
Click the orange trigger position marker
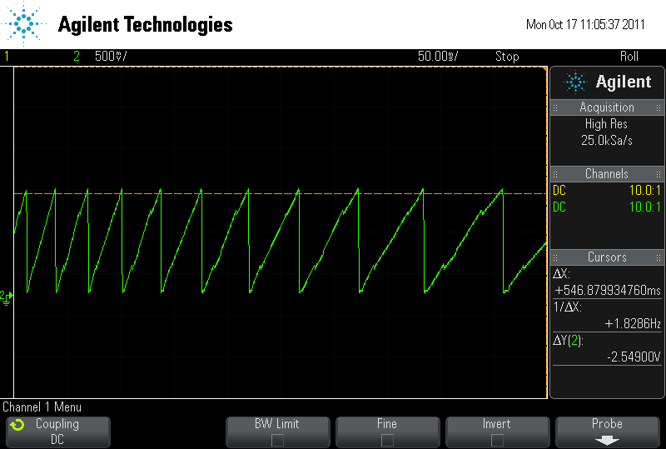pos(544,68)
